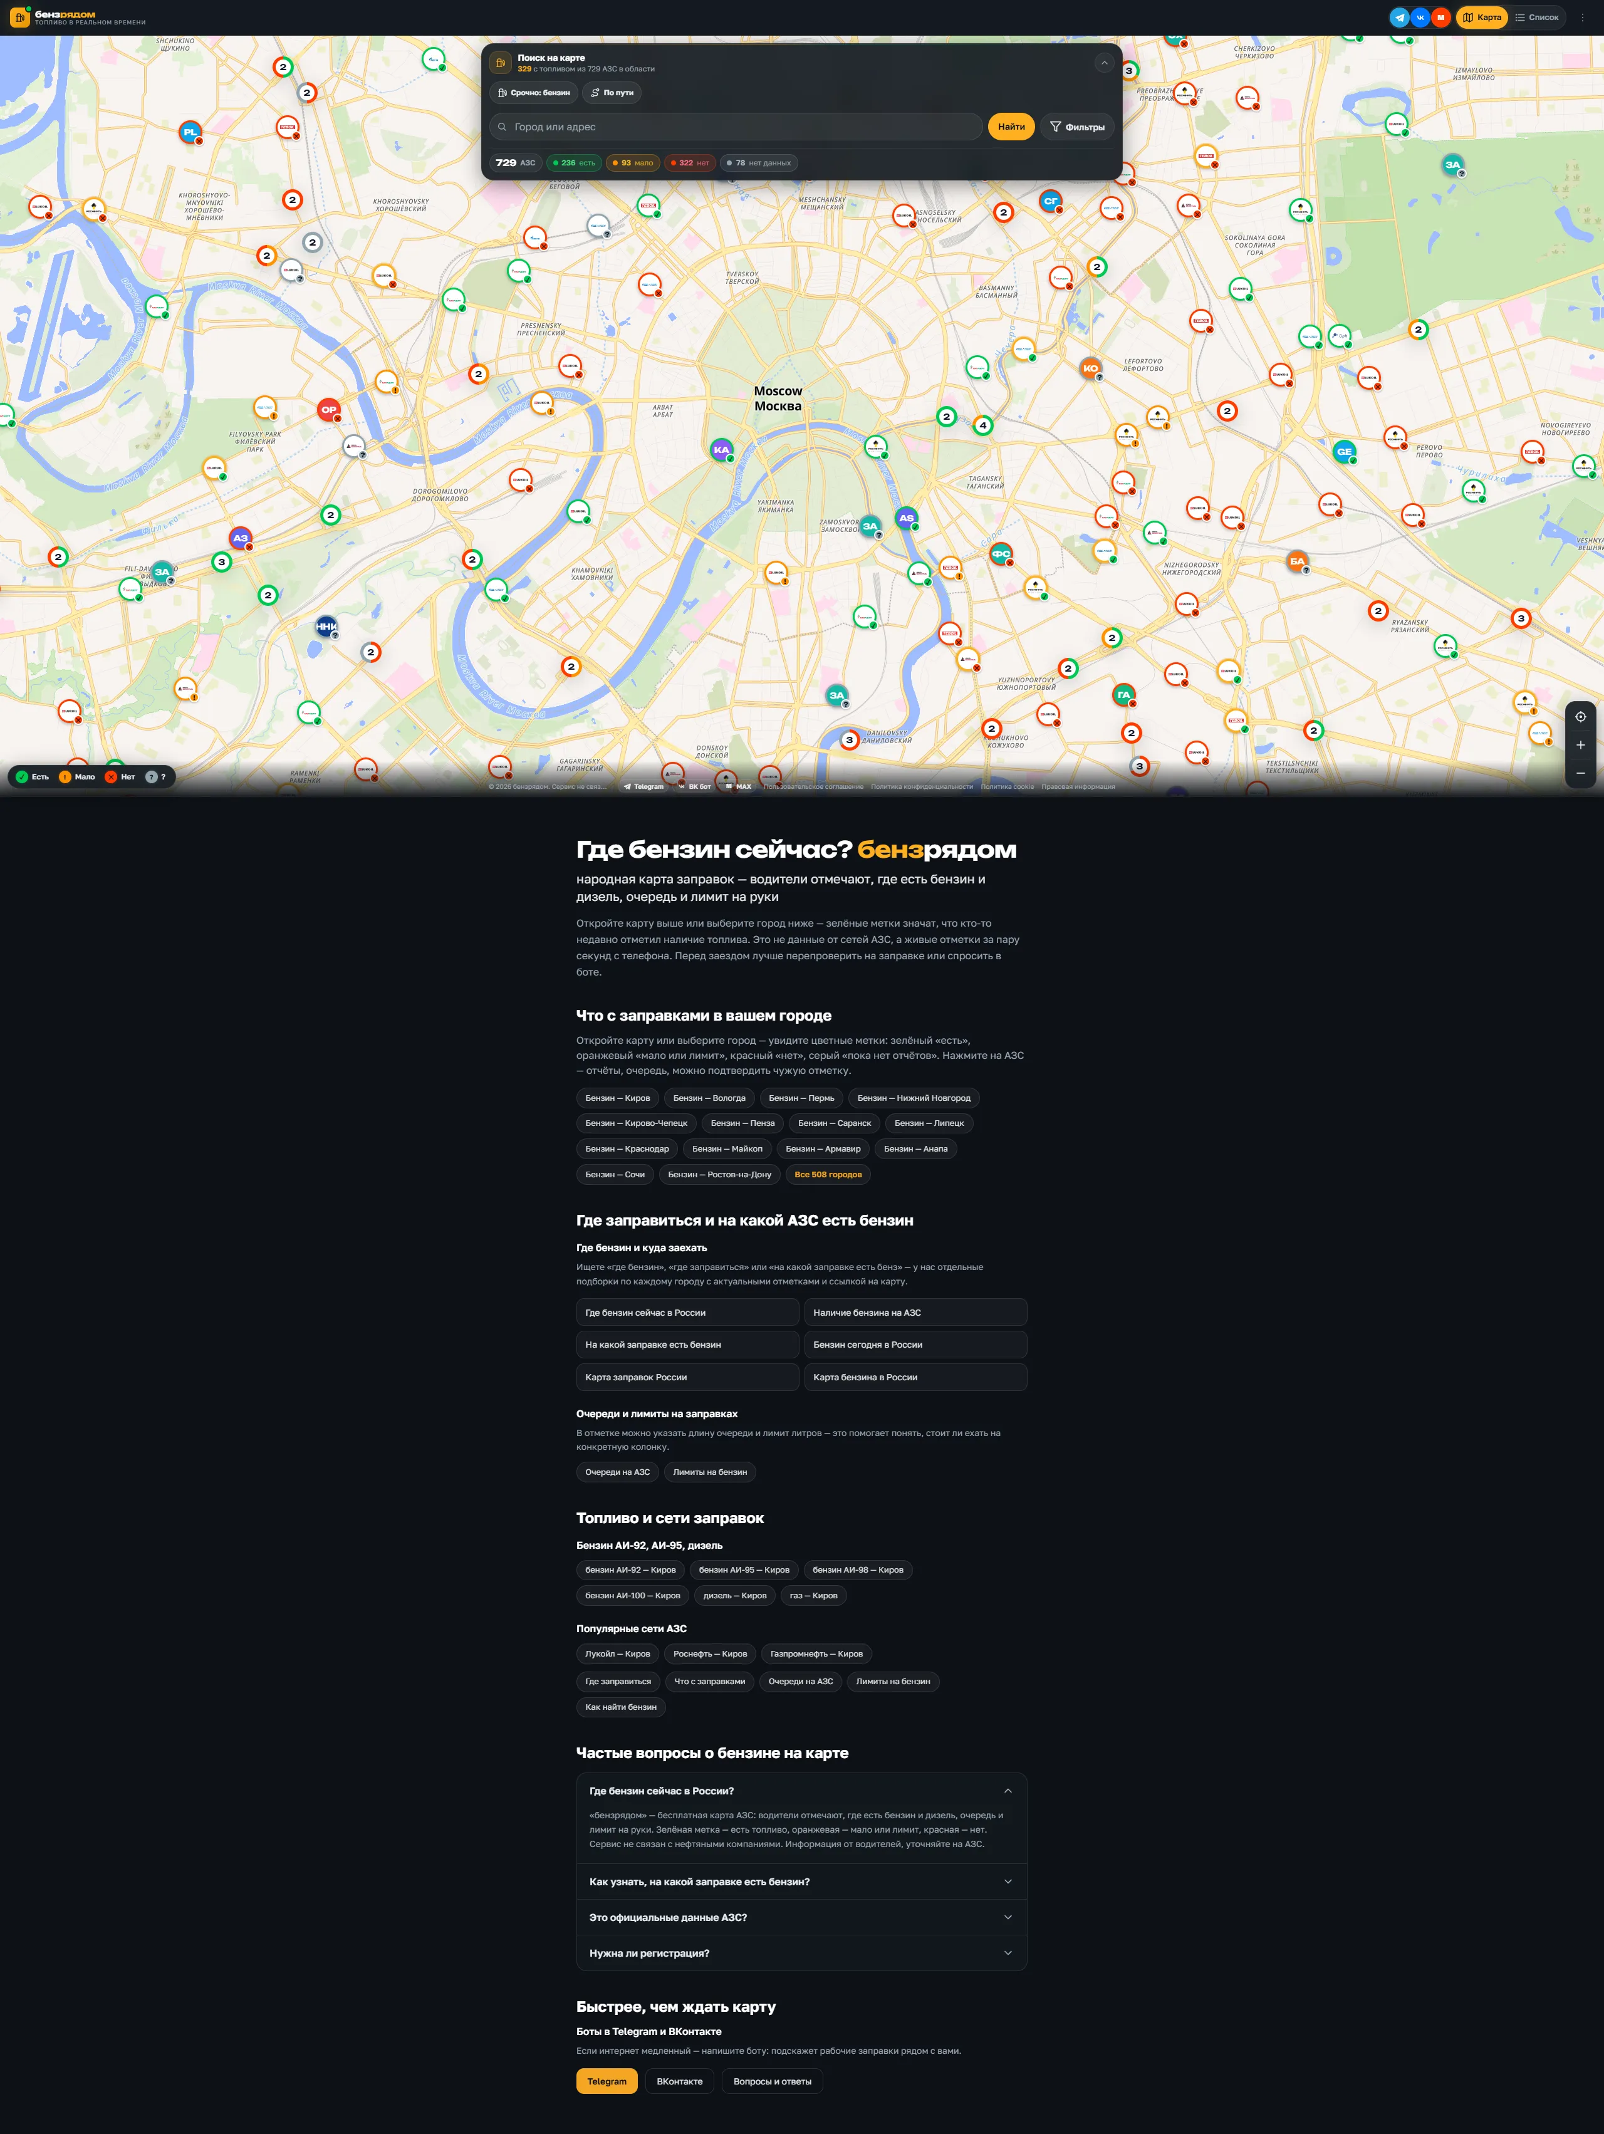Select the red ФС station marker

point(1001,554)
